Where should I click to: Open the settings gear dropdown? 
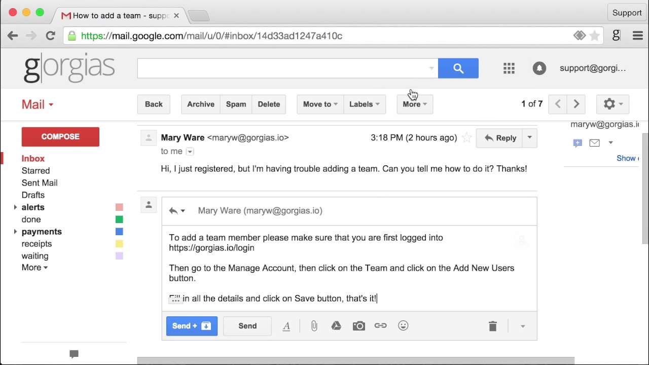[x=612, y=104]
